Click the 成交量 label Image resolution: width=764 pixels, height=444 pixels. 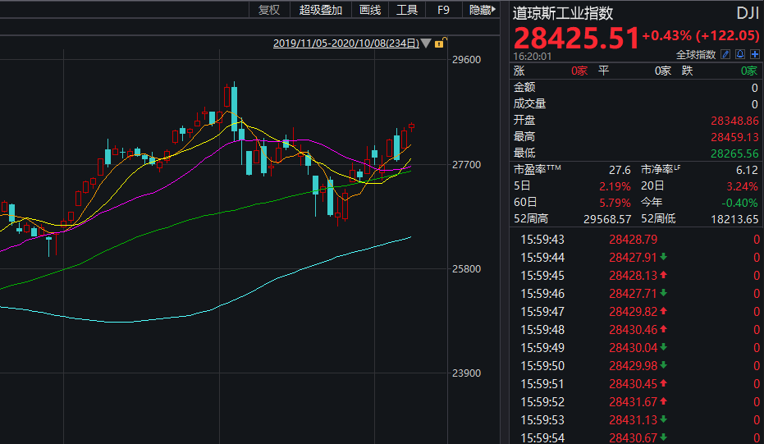point(529,103)
